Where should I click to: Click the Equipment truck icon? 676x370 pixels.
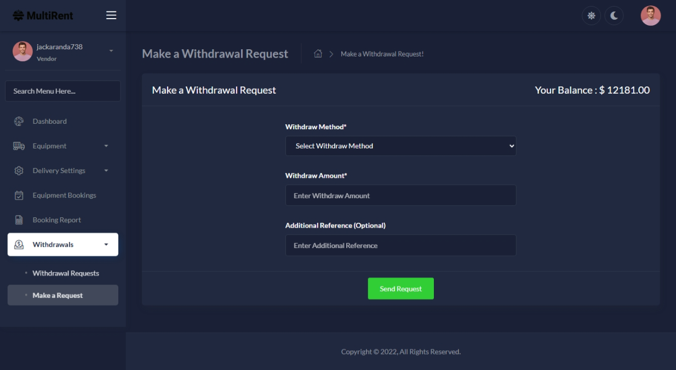19,146
